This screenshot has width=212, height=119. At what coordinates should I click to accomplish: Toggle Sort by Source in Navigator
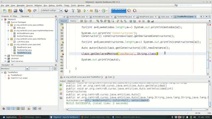39,108
